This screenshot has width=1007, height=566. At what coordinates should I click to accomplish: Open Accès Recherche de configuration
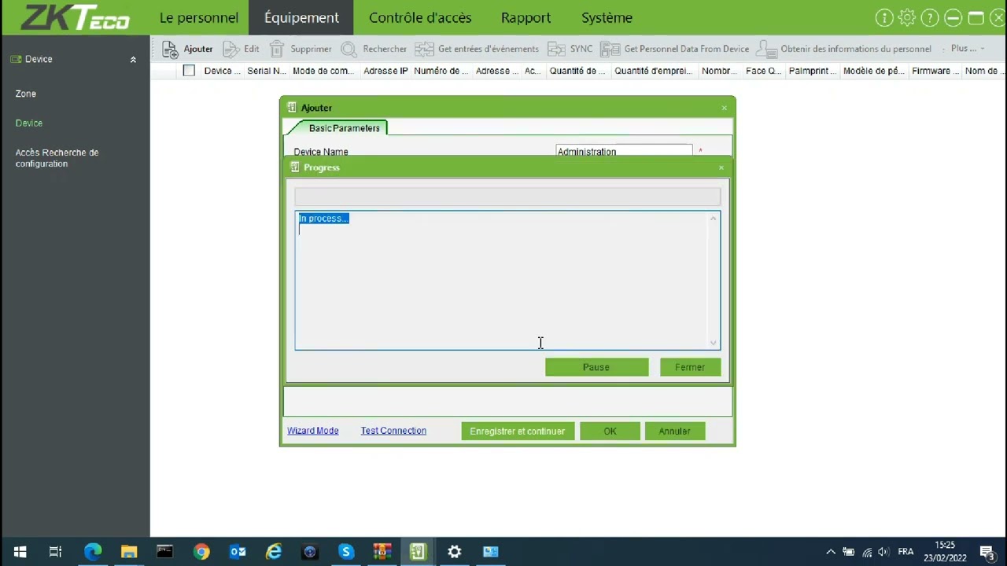[x=57, y=158]
